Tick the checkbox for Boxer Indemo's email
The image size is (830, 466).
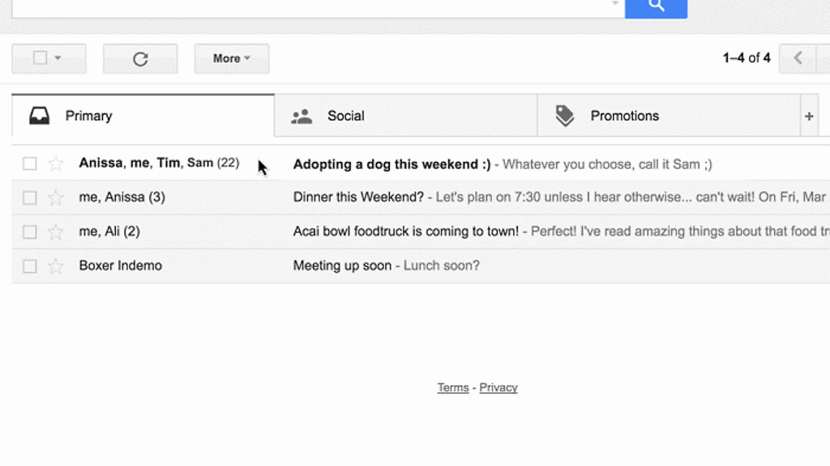(30, 266)
